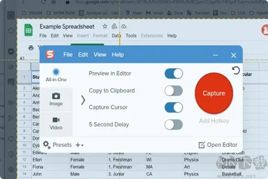Open the Snagit Help menu
This screenshot has width=268, height=179.
[x=117, y=55]
